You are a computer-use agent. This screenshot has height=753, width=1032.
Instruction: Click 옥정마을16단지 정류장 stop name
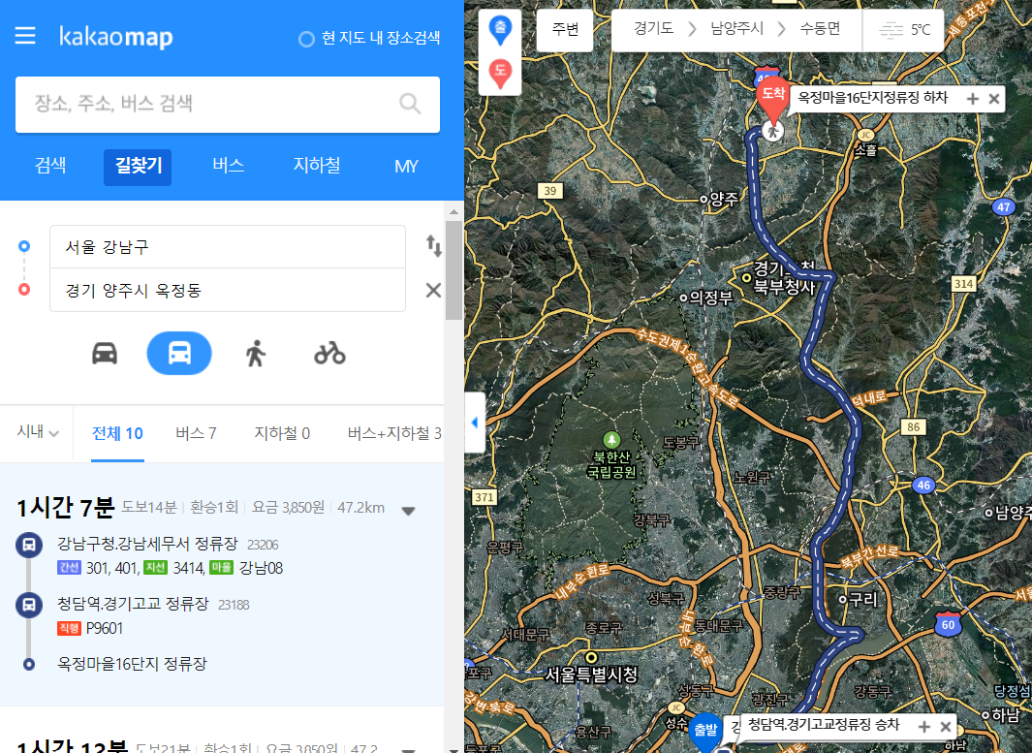132,664
